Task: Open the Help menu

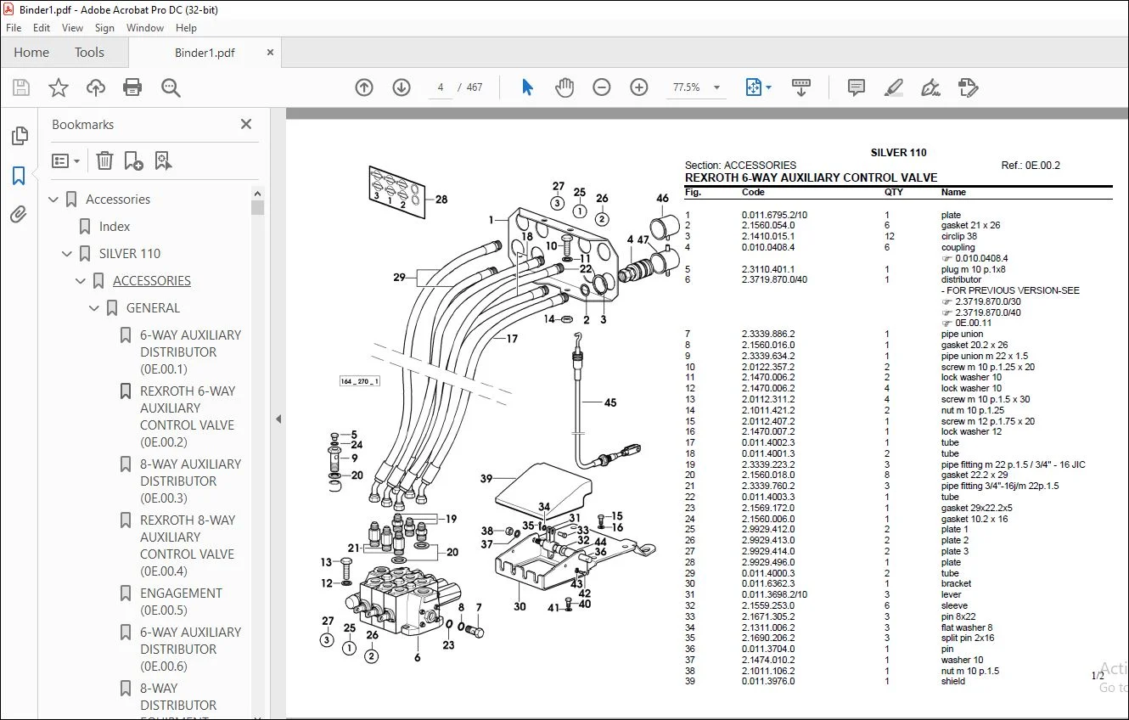Action: pyautogui.click(x=186, y=27)
